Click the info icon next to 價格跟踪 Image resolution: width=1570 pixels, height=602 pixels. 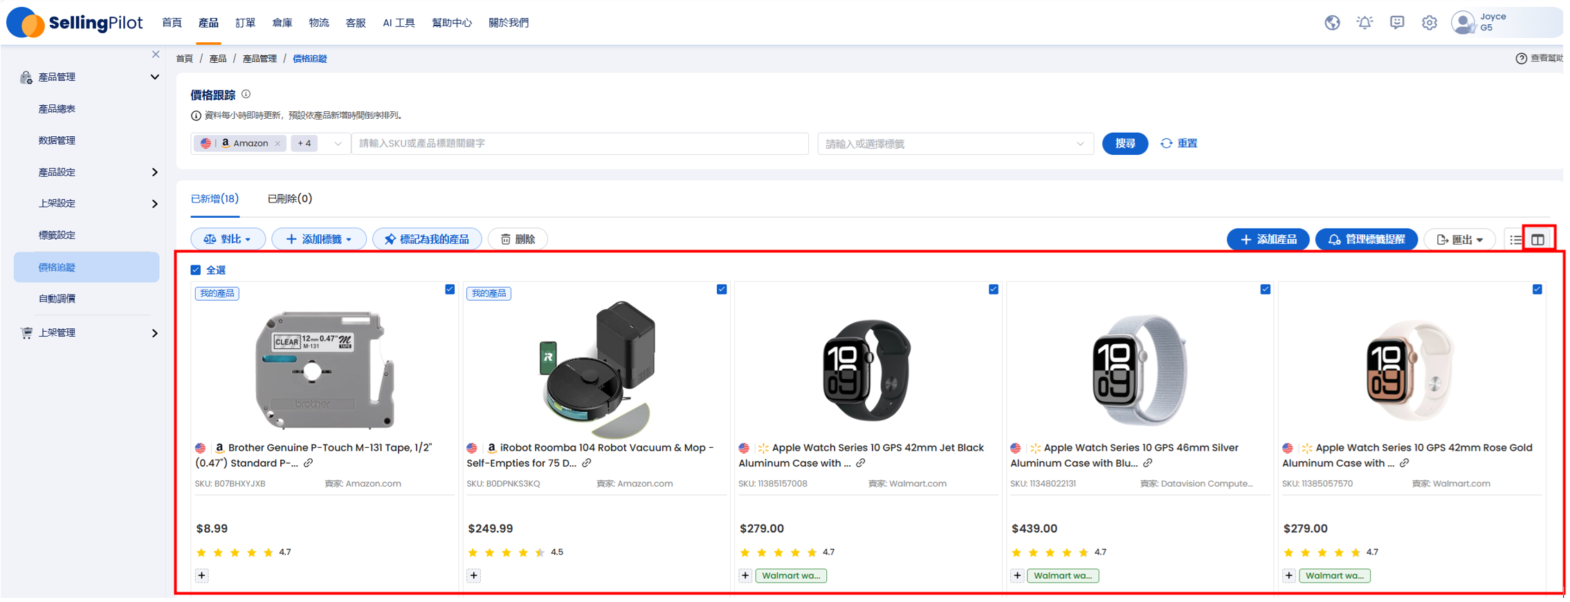246,94
